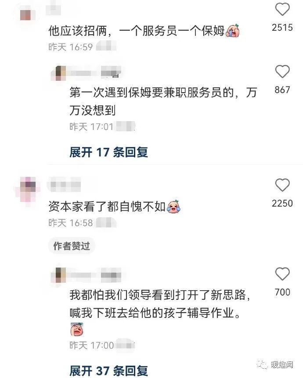Viewport: 303px width, 378px height.
Task: Like the reply with 867 likes
Action: (x=282, y=72)
